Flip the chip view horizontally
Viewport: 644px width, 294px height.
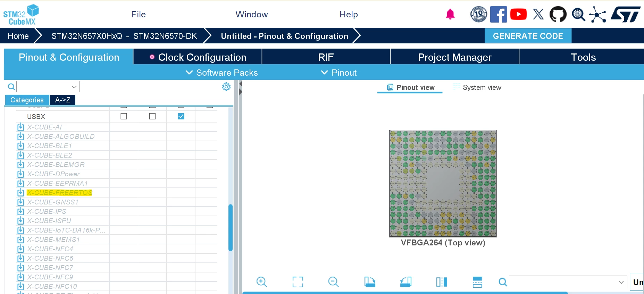pyautogui.click(x=442, y=282)
